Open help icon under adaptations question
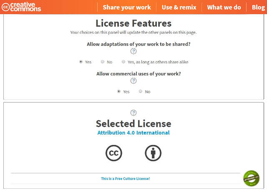Viewport: 267px width, 190px height. pos(133,51)
